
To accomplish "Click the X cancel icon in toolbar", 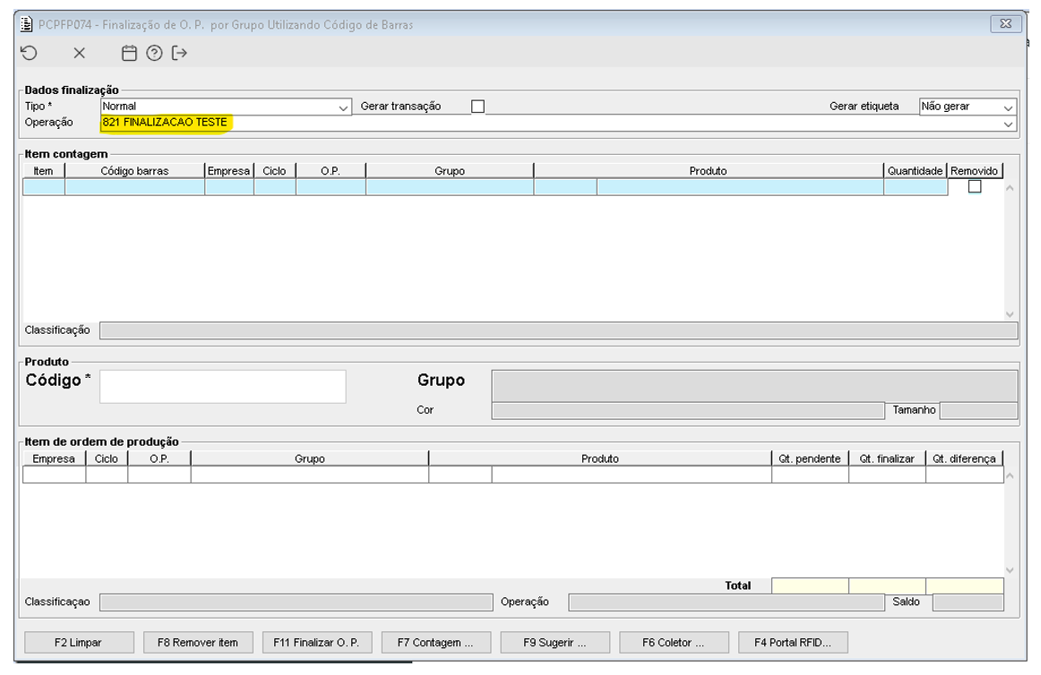I will click(x=79, y=54).
